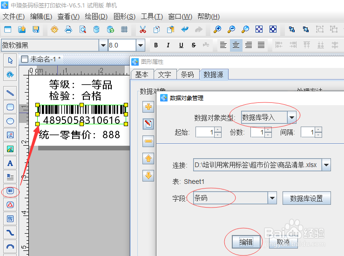
Task: Switch to the 数据源 tab
Action: [x=214, y=74]
